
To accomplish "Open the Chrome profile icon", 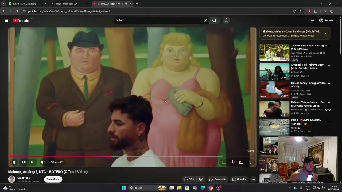I will pyautogui.click(x=332, y=11).
